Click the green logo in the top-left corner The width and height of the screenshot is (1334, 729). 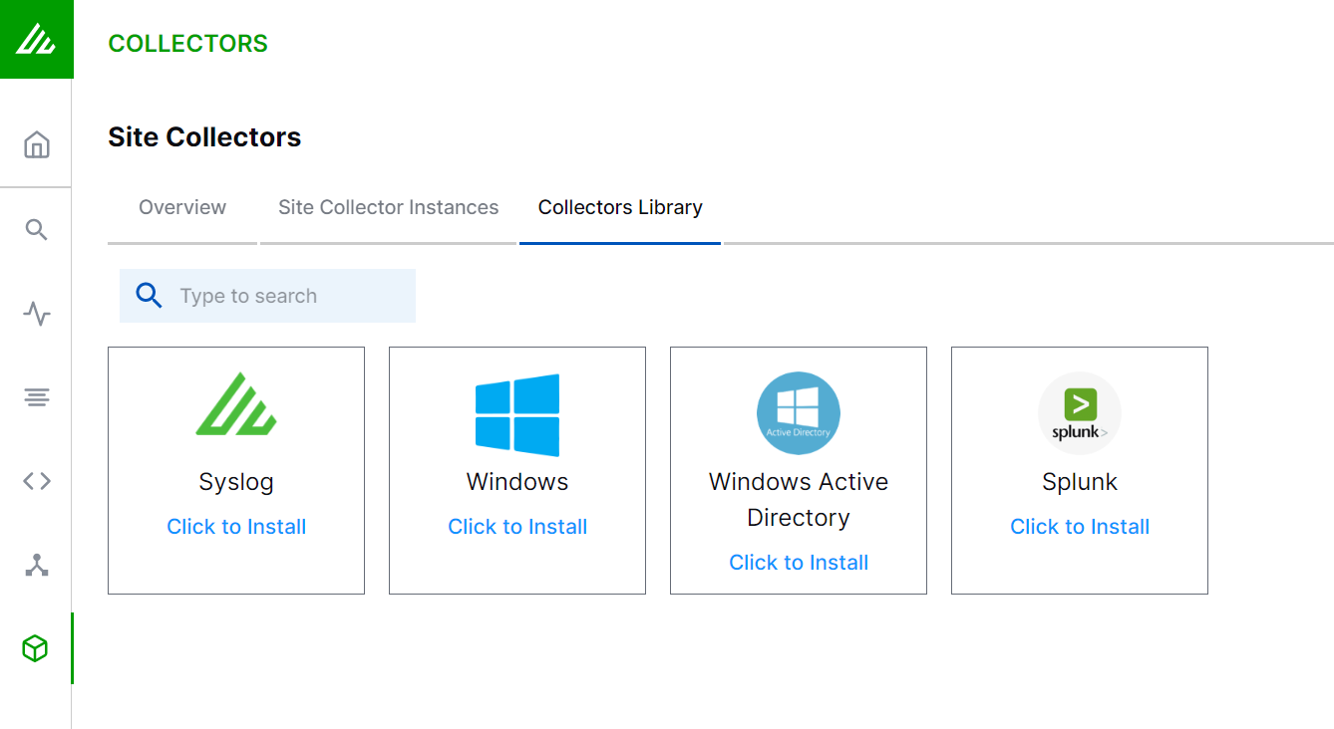point(36,39)
